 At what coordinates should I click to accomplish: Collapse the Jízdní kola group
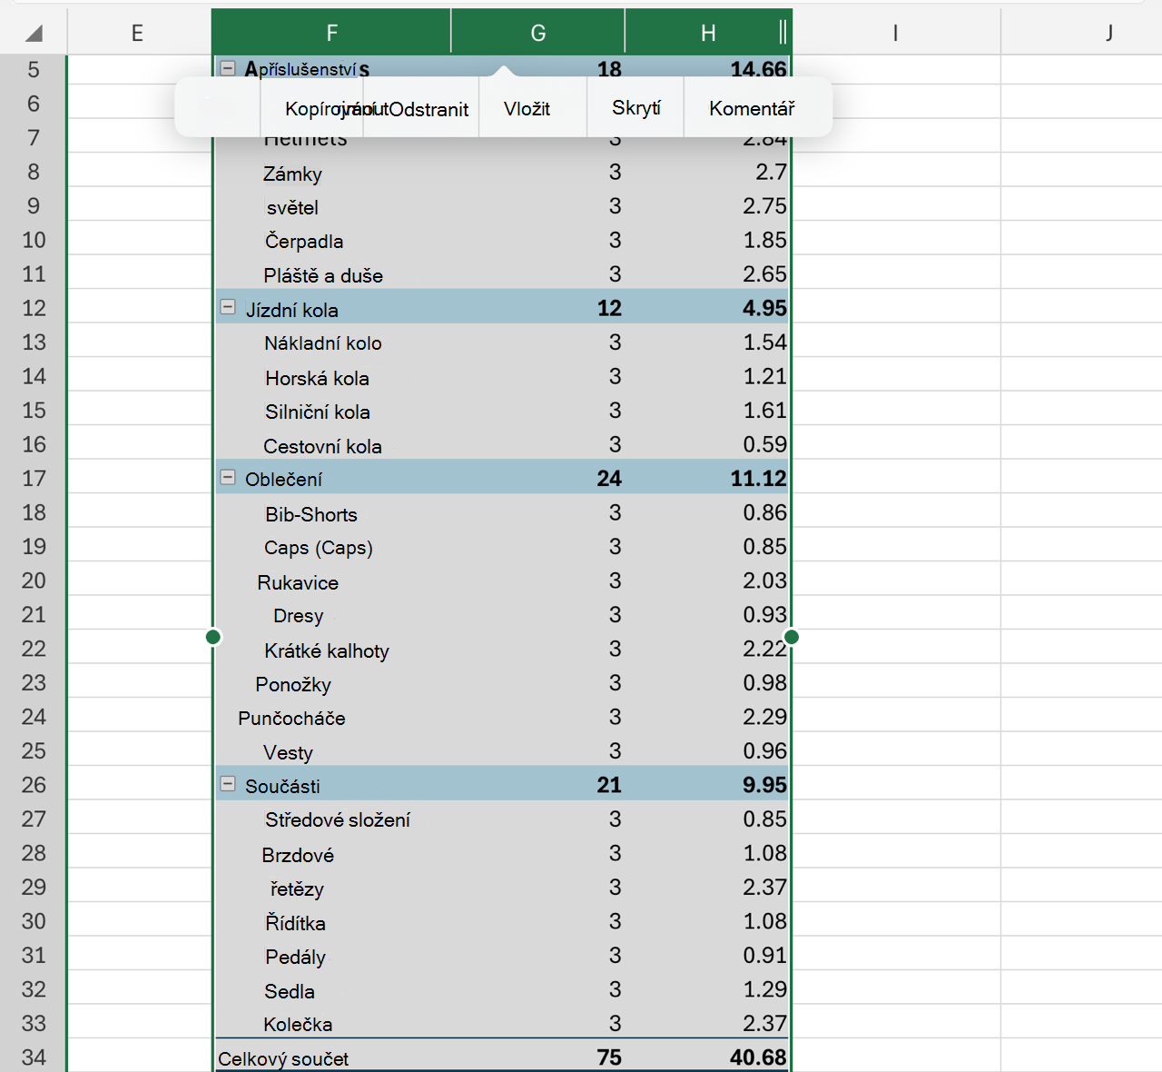[228, 307]
